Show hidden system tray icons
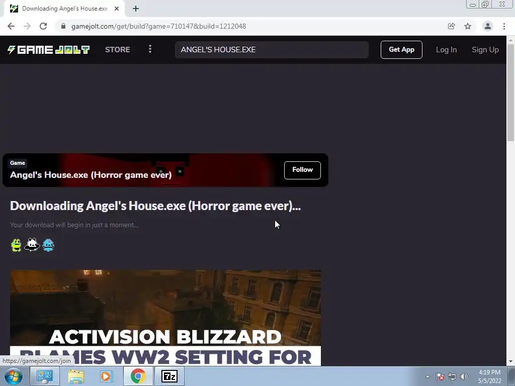Viewport: 515px width, 386px height. (x=427, y=376)
